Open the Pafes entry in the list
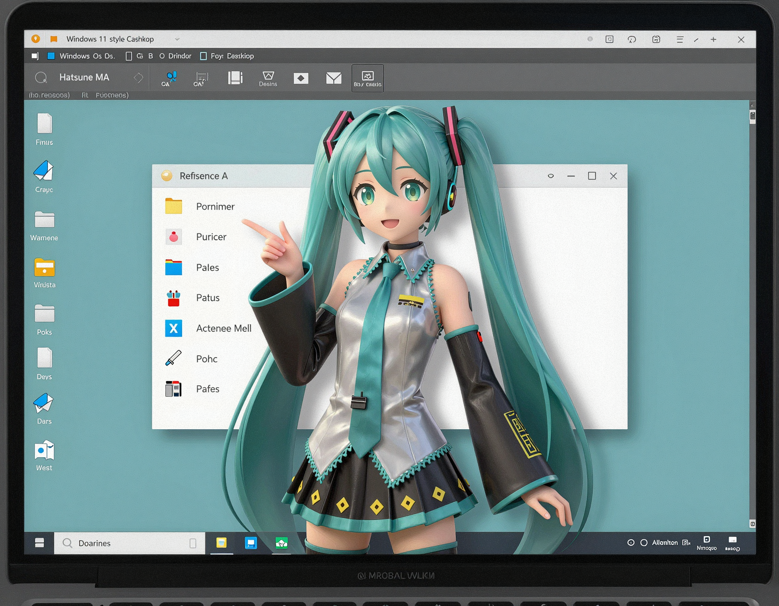779x606 pixels. 192,389
